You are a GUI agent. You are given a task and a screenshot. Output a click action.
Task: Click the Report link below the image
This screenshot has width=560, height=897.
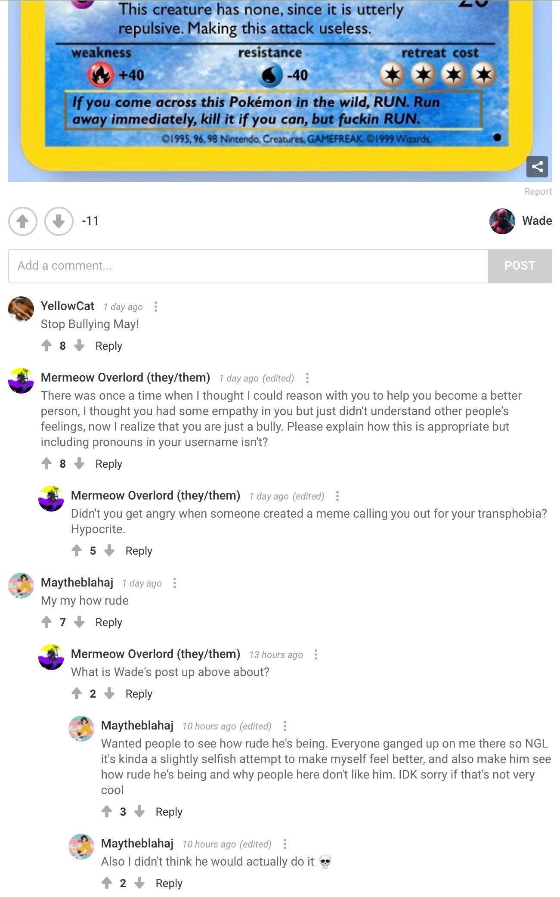click(x=538, y=192)
